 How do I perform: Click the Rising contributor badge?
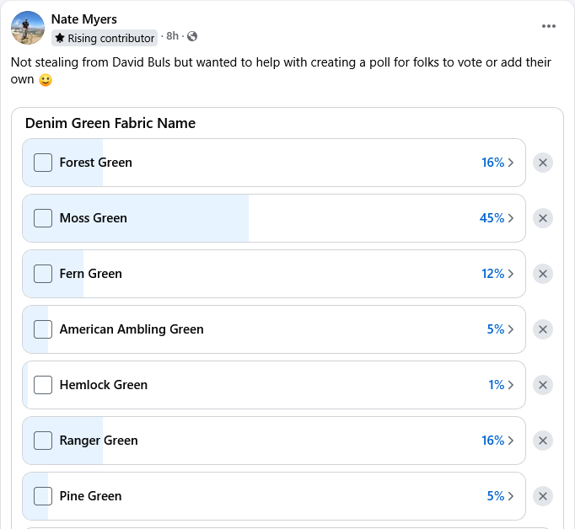pos(105,38)
